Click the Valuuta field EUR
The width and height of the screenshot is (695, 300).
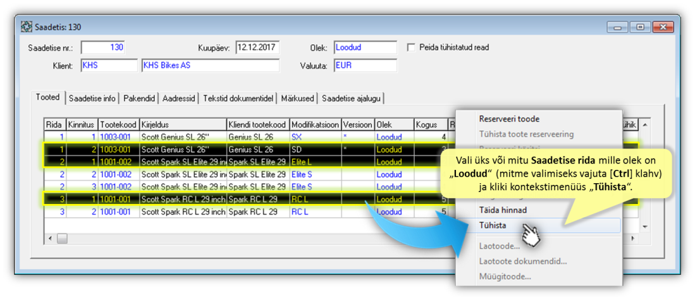click(x=366, y=66)
